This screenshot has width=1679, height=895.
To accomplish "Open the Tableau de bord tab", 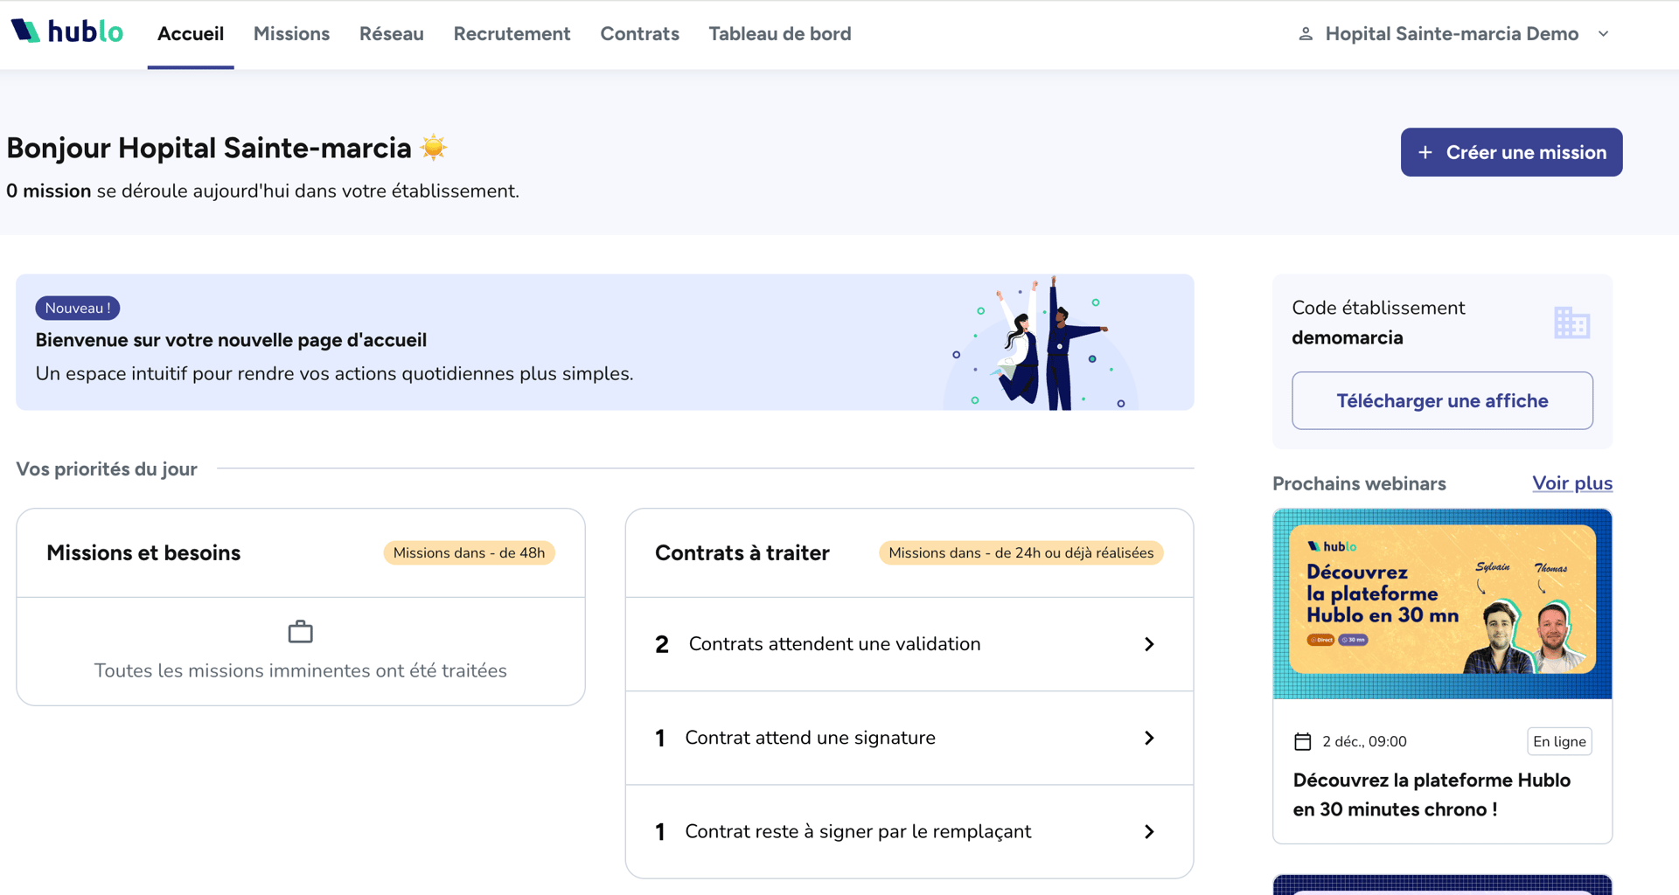I will click(x=779, y=34).
